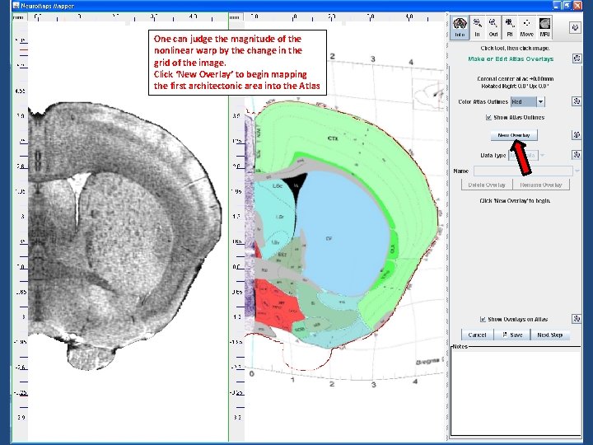Screen dimensions: 593x445
Task: Select the Move tool
Action: coord(526,28)
